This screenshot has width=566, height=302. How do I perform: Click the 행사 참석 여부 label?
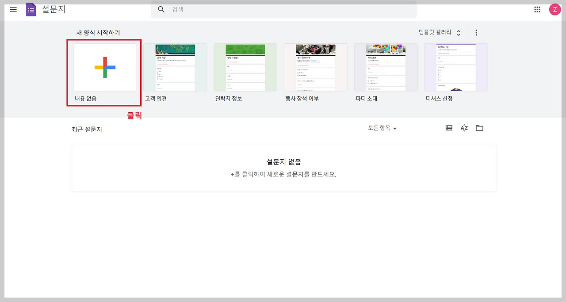[x=302, y=99]
